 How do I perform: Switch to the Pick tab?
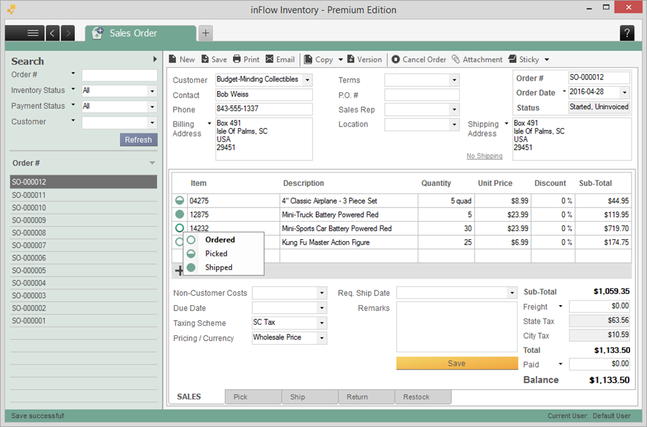253,397
